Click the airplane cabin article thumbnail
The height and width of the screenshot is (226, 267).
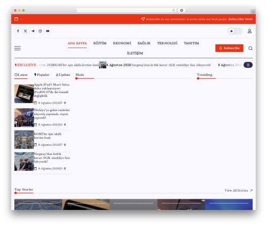24,118
